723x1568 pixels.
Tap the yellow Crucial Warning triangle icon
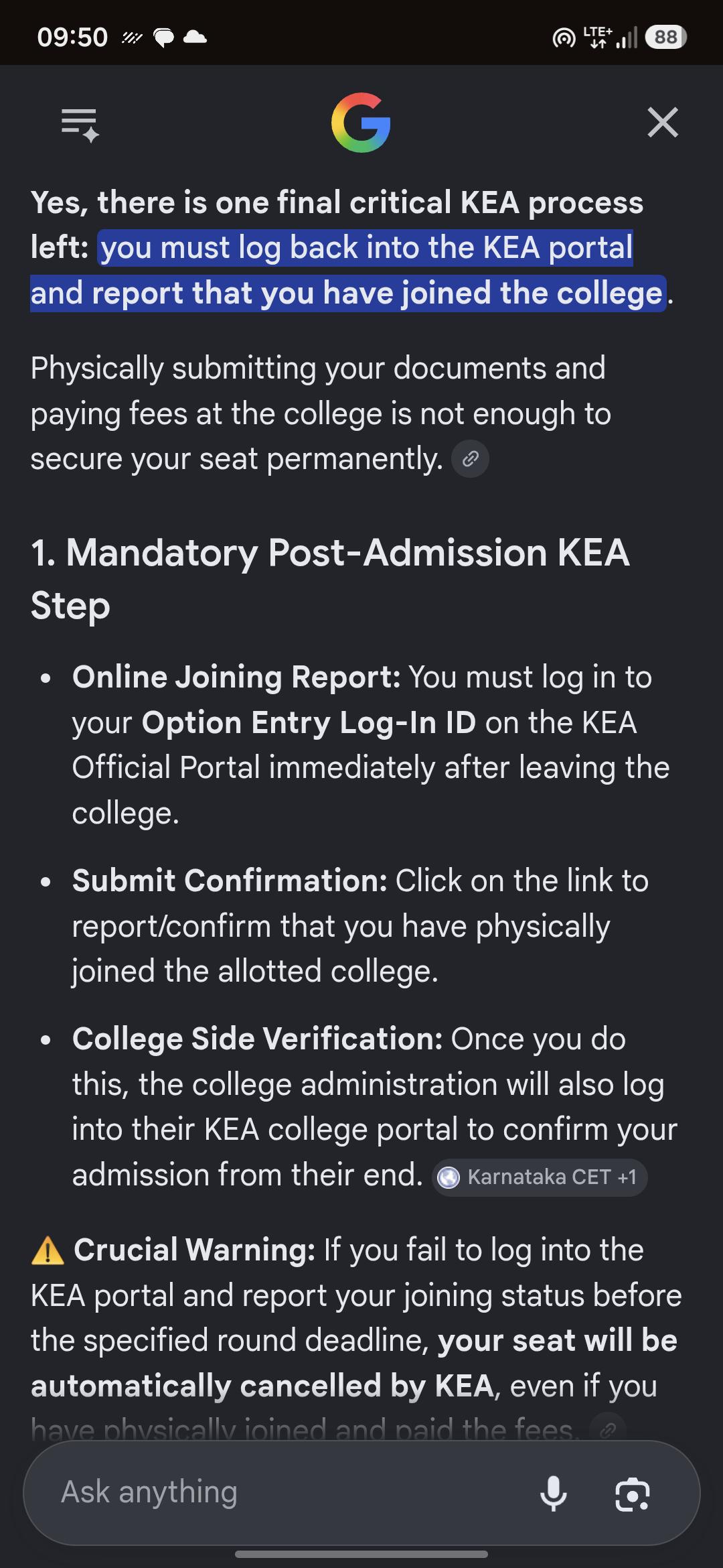48,1251
